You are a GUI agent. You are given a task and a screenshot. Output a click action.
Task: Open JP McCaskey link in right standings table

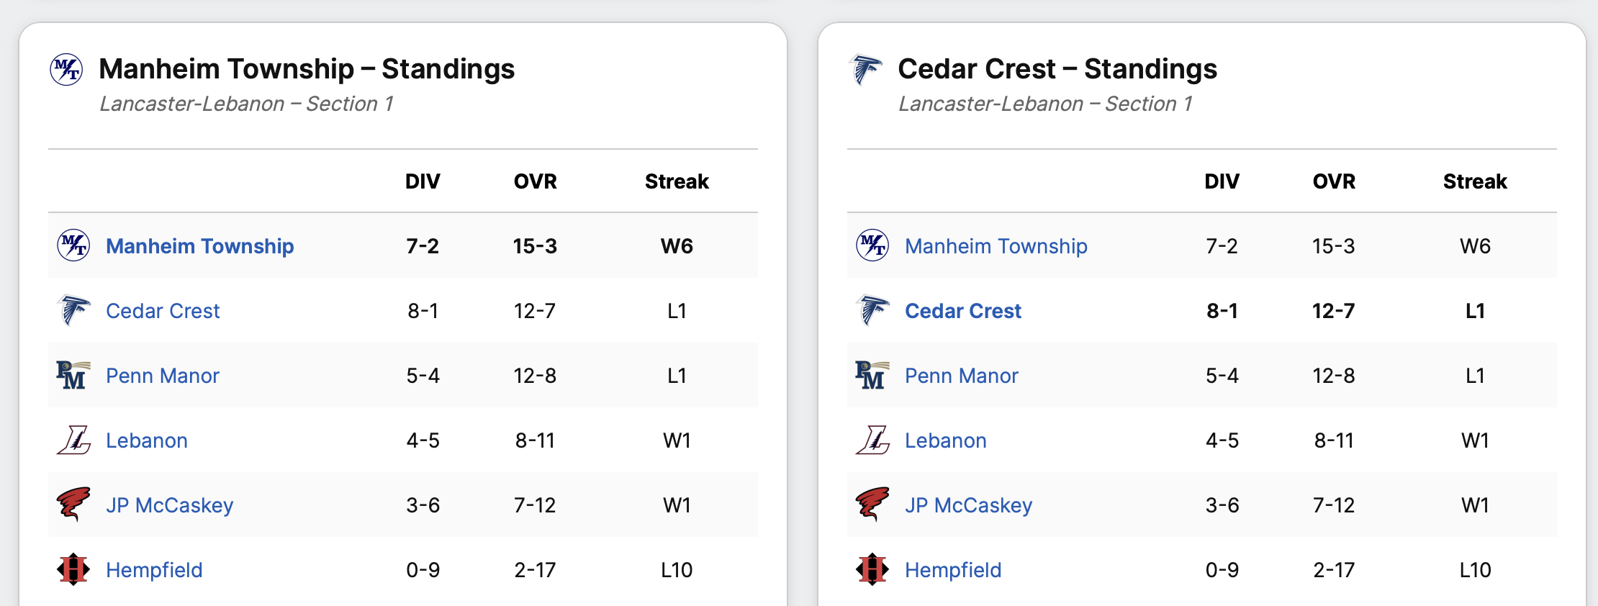pyautogui.click(x=968, y=505)
